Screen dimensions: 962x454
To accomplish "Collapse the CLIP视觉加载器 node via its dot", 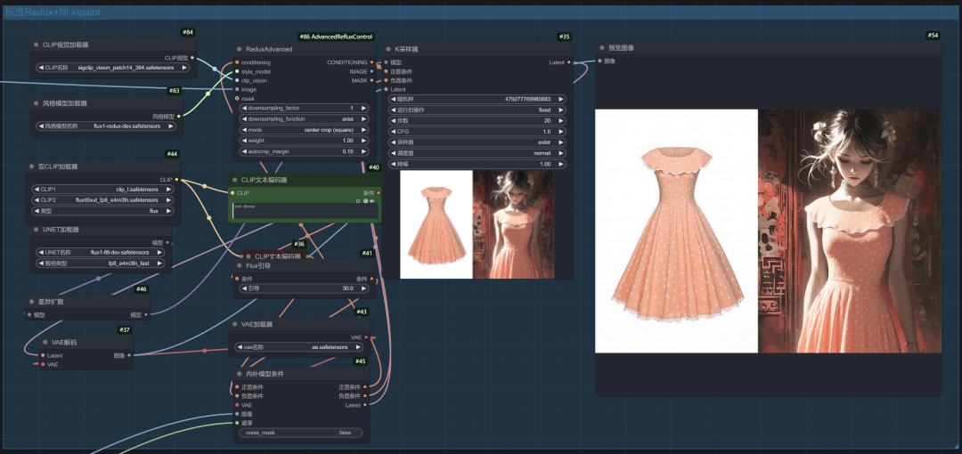I will click(x=37, y=45).
